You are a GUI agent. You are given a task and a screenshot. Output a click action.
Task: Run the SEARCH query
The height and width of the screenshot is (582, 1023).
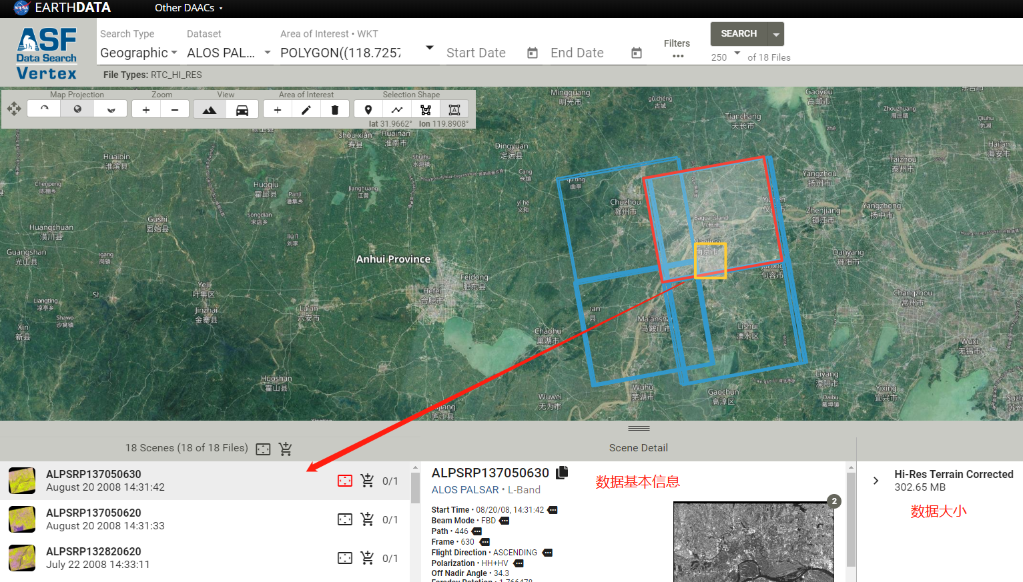pyautogui.click(x=738, y=34)
